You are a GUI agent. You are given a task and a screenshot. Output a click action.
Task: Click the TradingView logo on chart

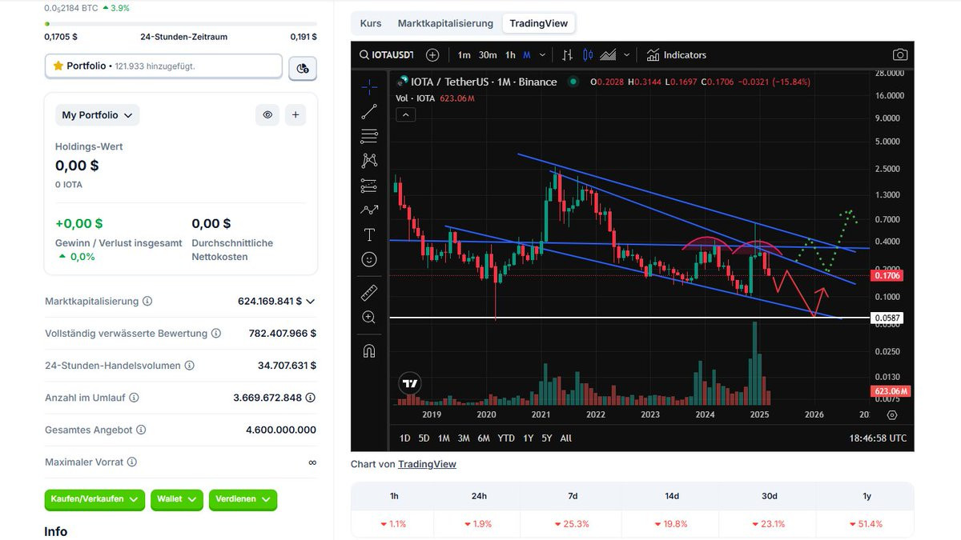pos(409,383)
